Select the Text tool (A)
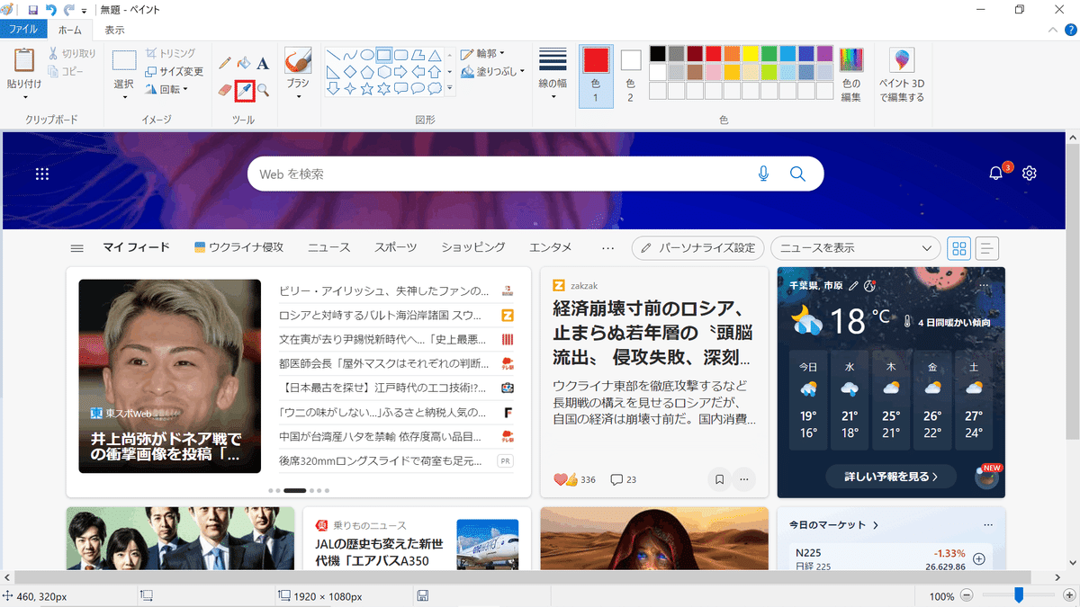 coord(263,63)
